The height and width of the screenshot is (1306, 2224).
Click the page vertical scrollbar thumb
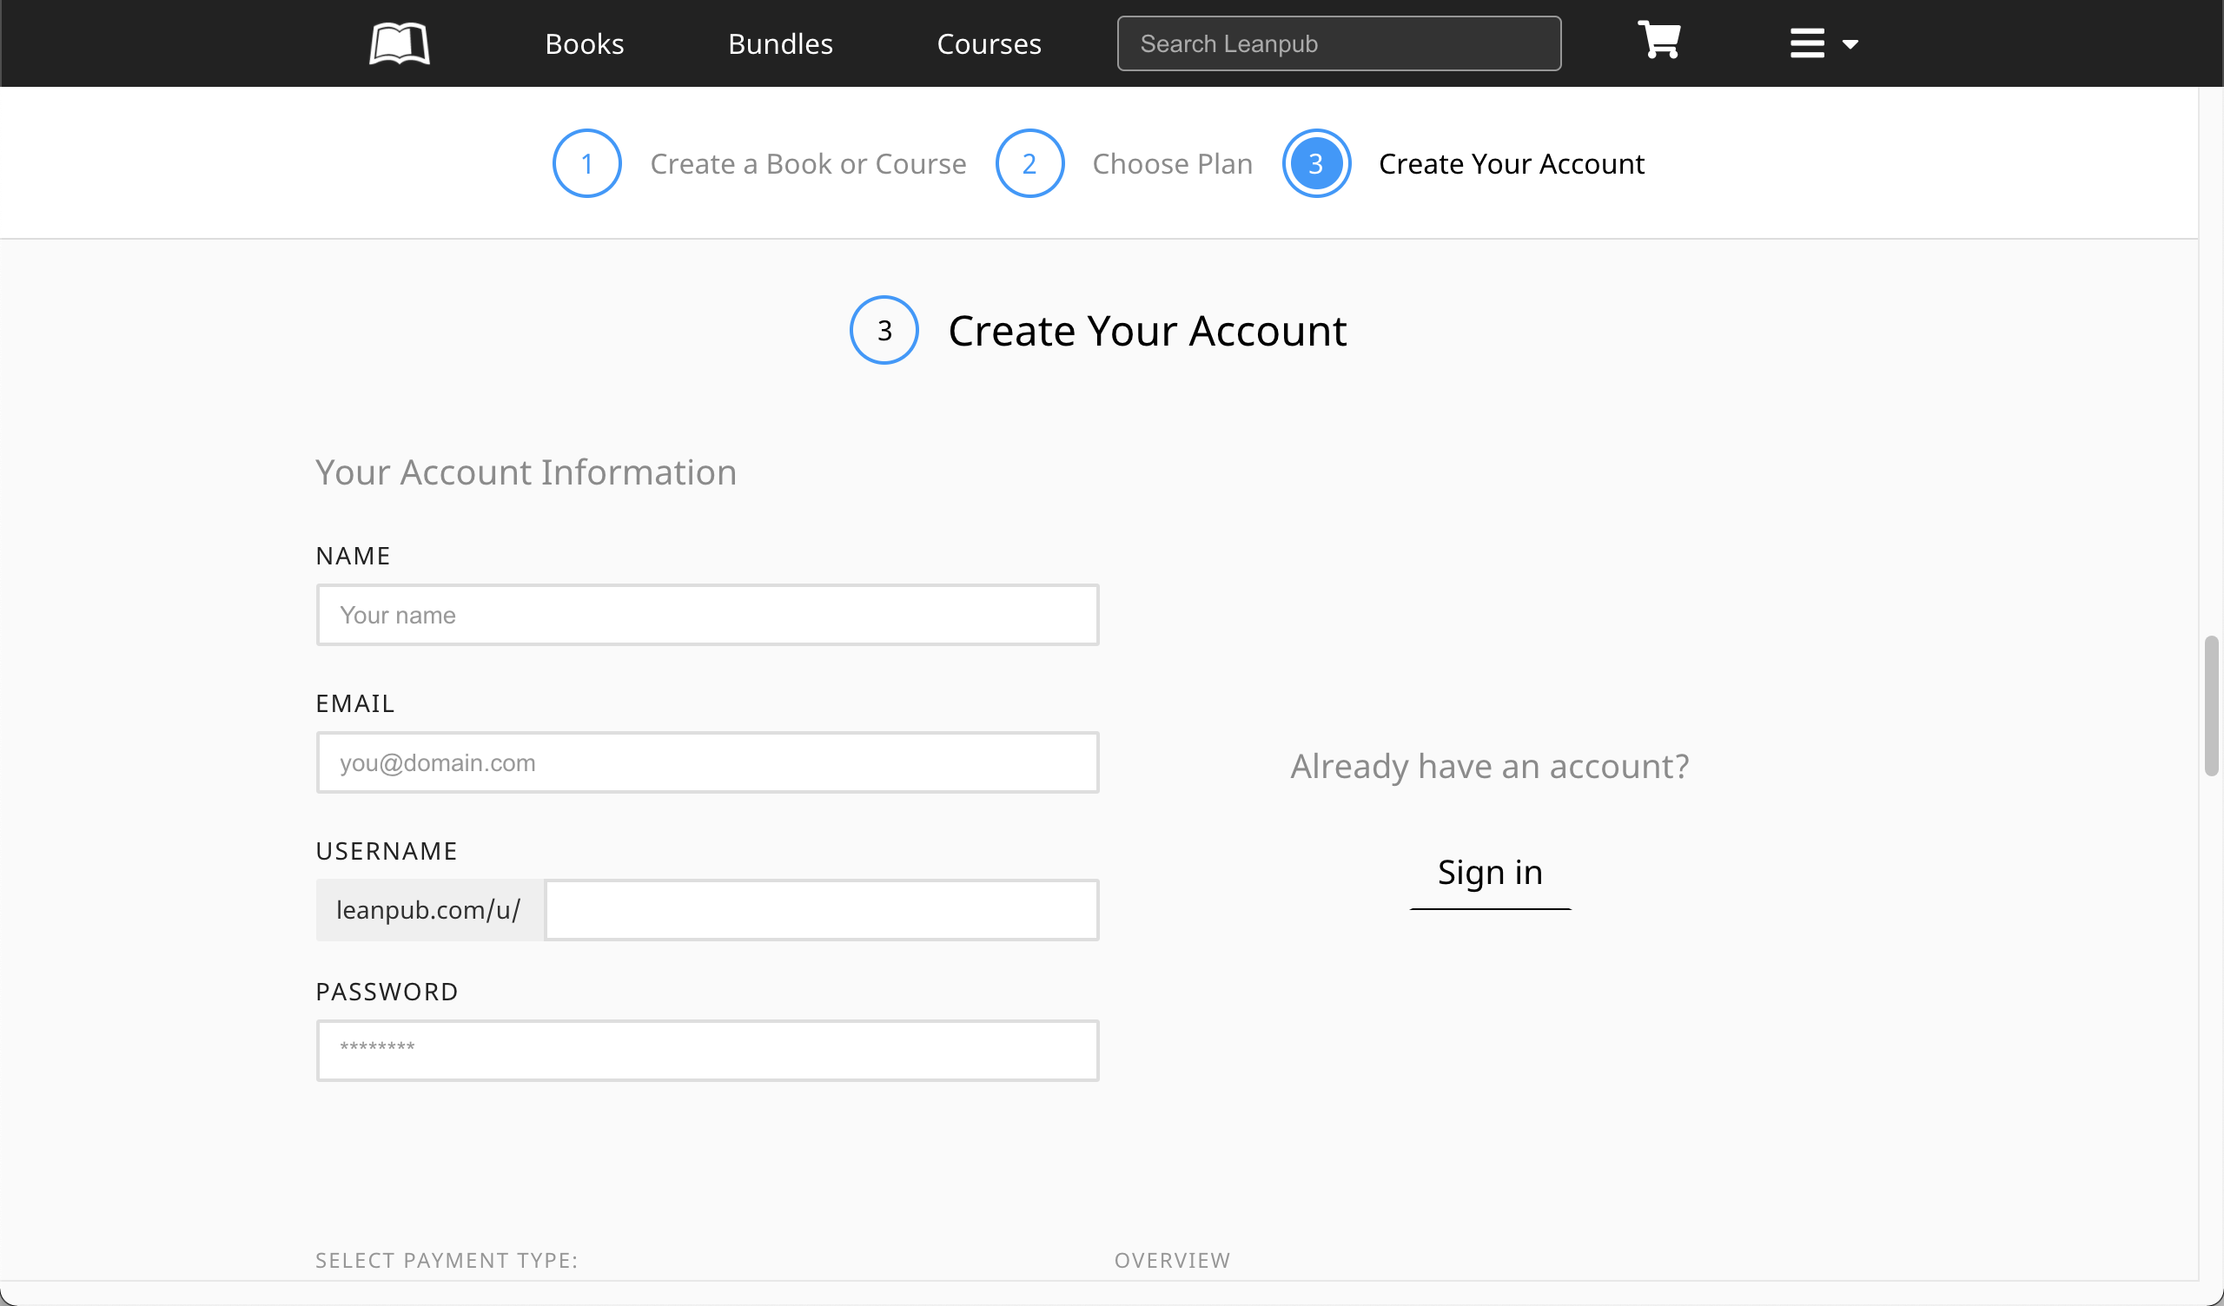2211,706
